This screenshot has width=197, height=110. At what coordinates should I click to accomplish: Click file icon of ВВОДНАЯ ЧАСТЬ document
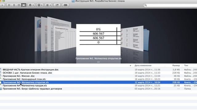[x=1, y=70]
